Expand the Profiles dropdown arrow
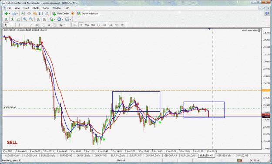Screen dimensions: 272x164 [x=17, y=14]
